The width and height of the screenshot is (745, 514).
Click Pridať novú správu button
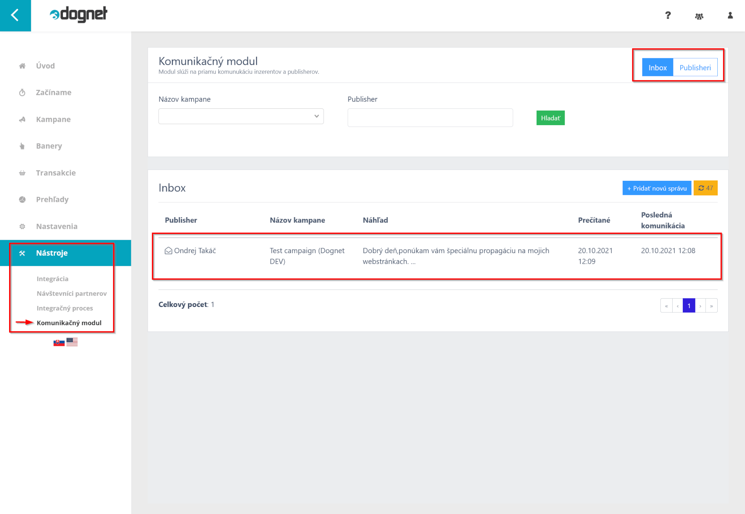tap(656, 188)
